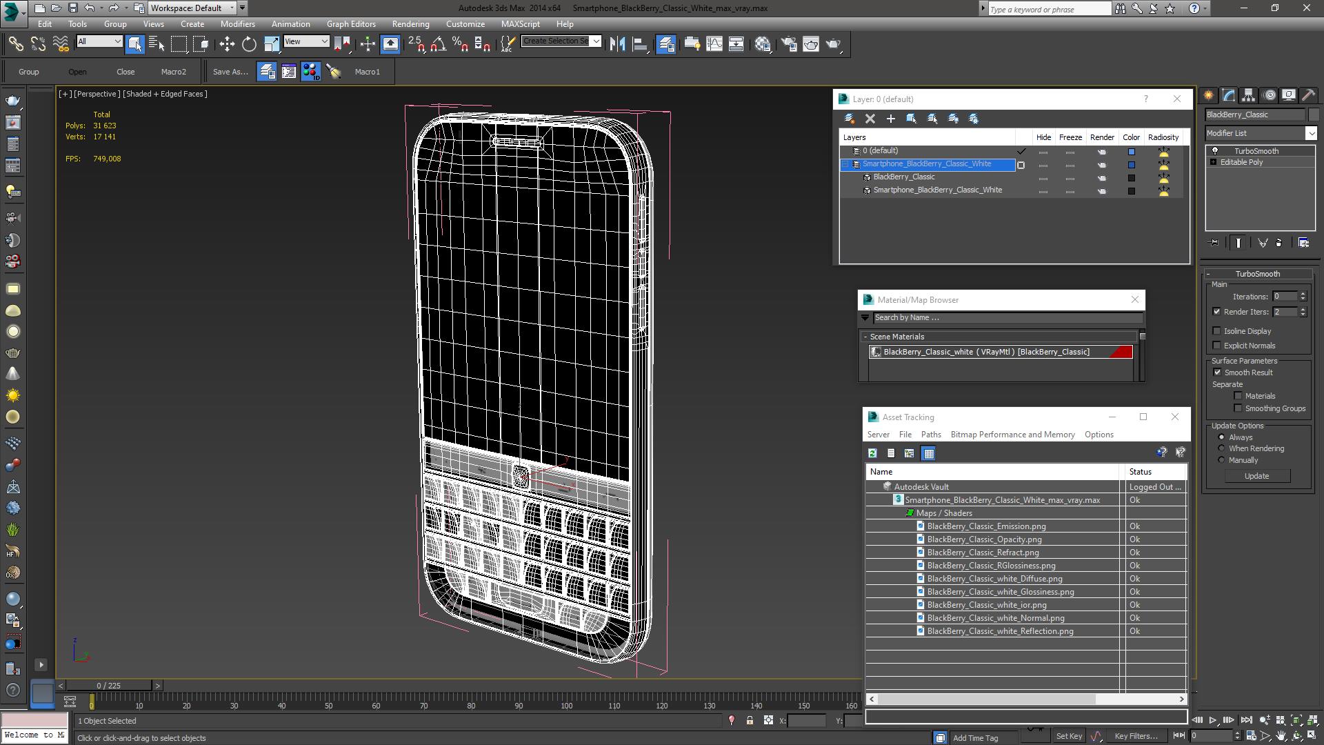Select Manually update option
Viewport: 1324px width, 745px height.
coord(1221,460)
